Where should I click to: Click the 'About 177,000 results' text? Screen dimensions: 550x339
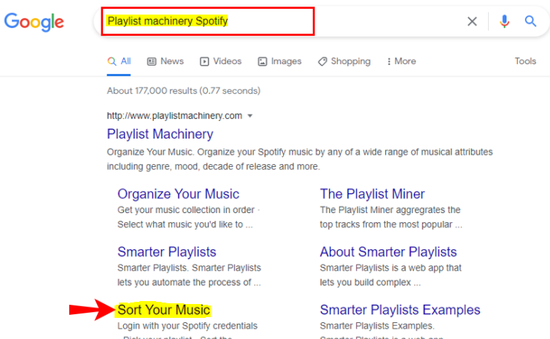pyautogui.click(x=183, y=91)
